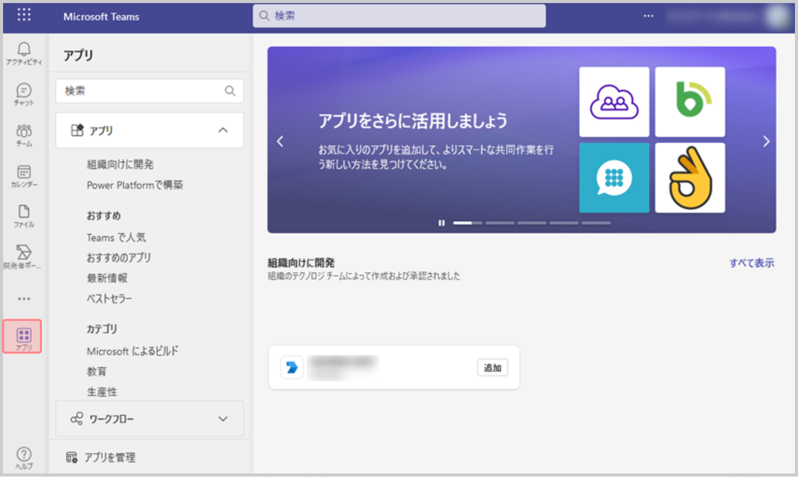Show more apps via sidebar ellipsis
The width and height of the screenshot is (798, 477).
(24, 299)
